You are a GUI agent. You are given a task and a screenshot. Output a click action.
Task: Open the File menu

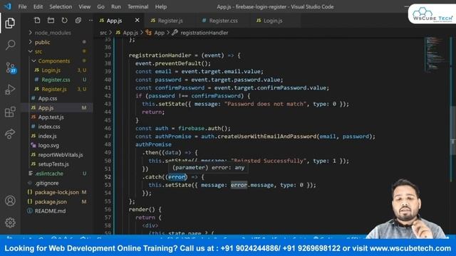click(x=22, y=6)
